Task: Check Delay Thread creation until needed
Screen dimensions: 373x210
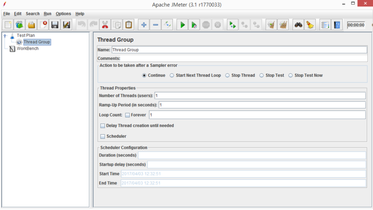Action: 102,126
